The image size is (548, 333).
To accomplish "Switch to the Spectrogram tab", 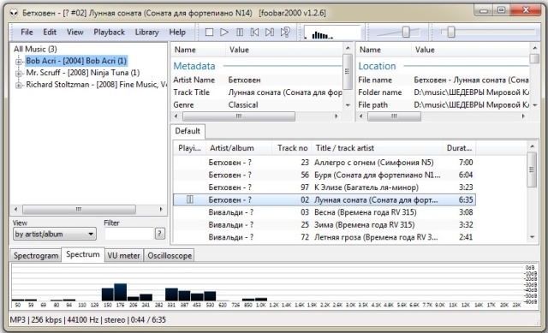I will (36, 256).
